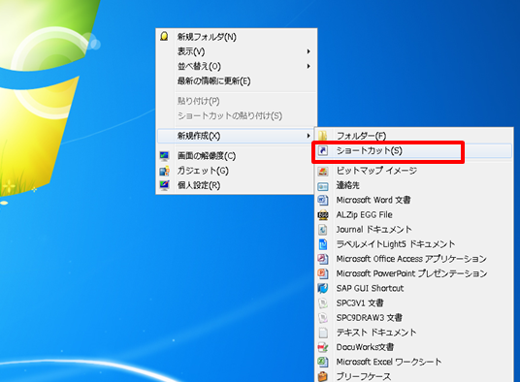Click the テキスト ドキュメント page icon
The image size is (520, 382).
point(323,333)
